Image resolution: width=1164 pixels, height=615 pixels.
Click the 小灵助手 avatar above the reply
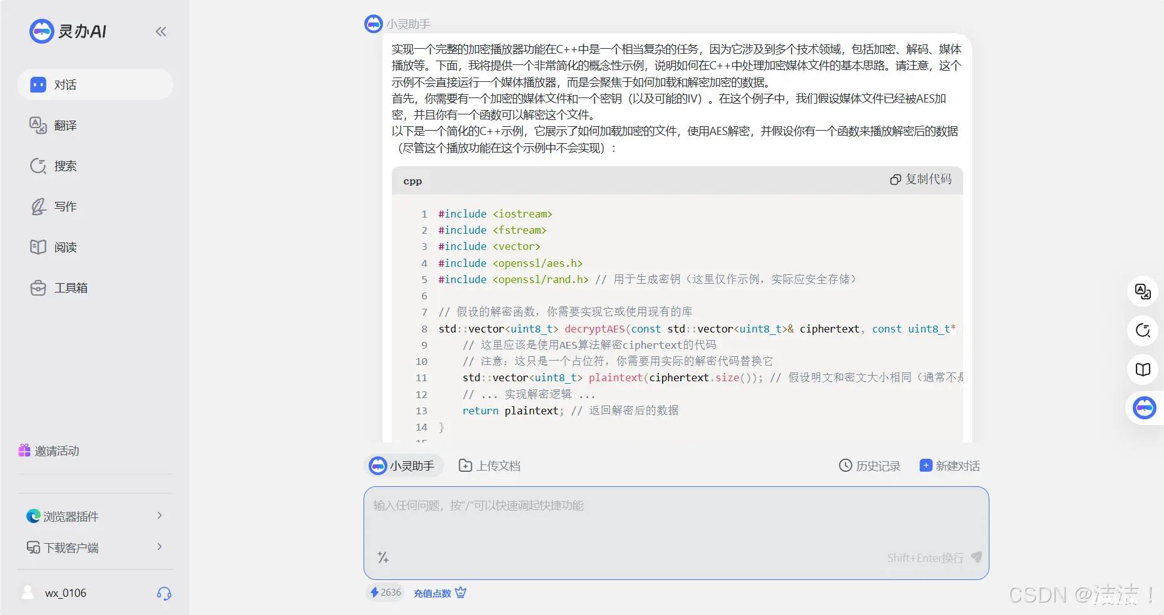point(374,24)
